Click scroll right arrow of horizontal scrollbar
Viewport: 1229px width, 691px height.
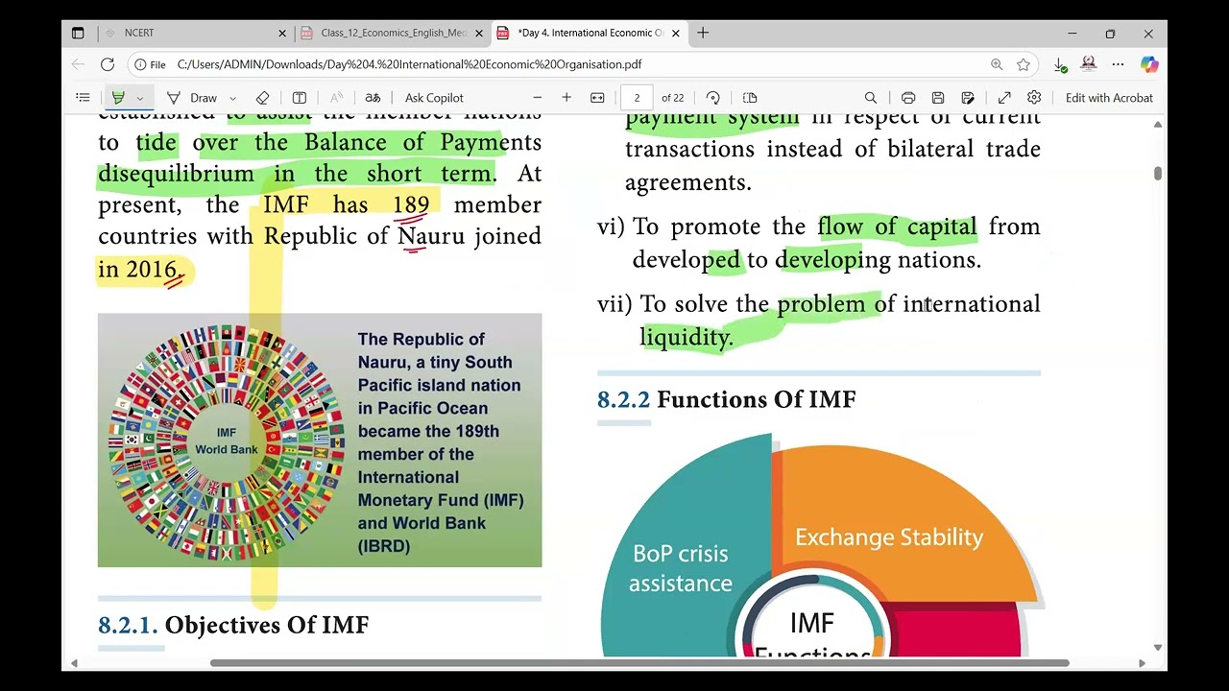click(1142, 663)
